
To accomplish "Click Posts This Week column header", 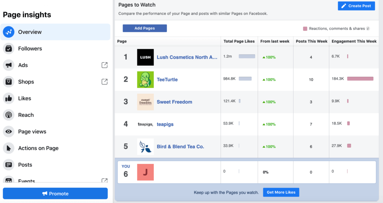I will pos(312,41).
